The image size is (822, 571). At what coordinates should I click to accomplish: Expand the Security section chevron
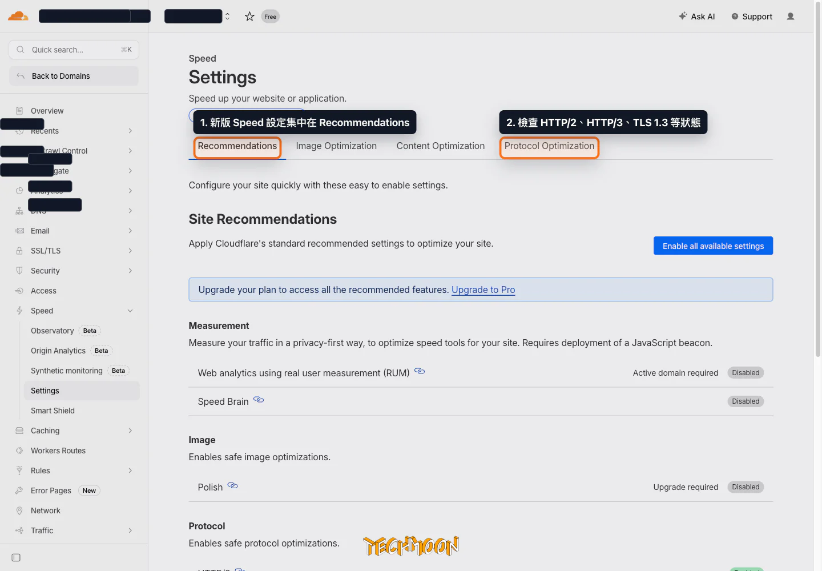130,271
